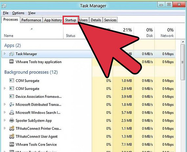Screen dimensions: 187x152
Task: Expand TPAutoConnect Printer Creation row
Action: pyautogui.click(x=5, y=128)
